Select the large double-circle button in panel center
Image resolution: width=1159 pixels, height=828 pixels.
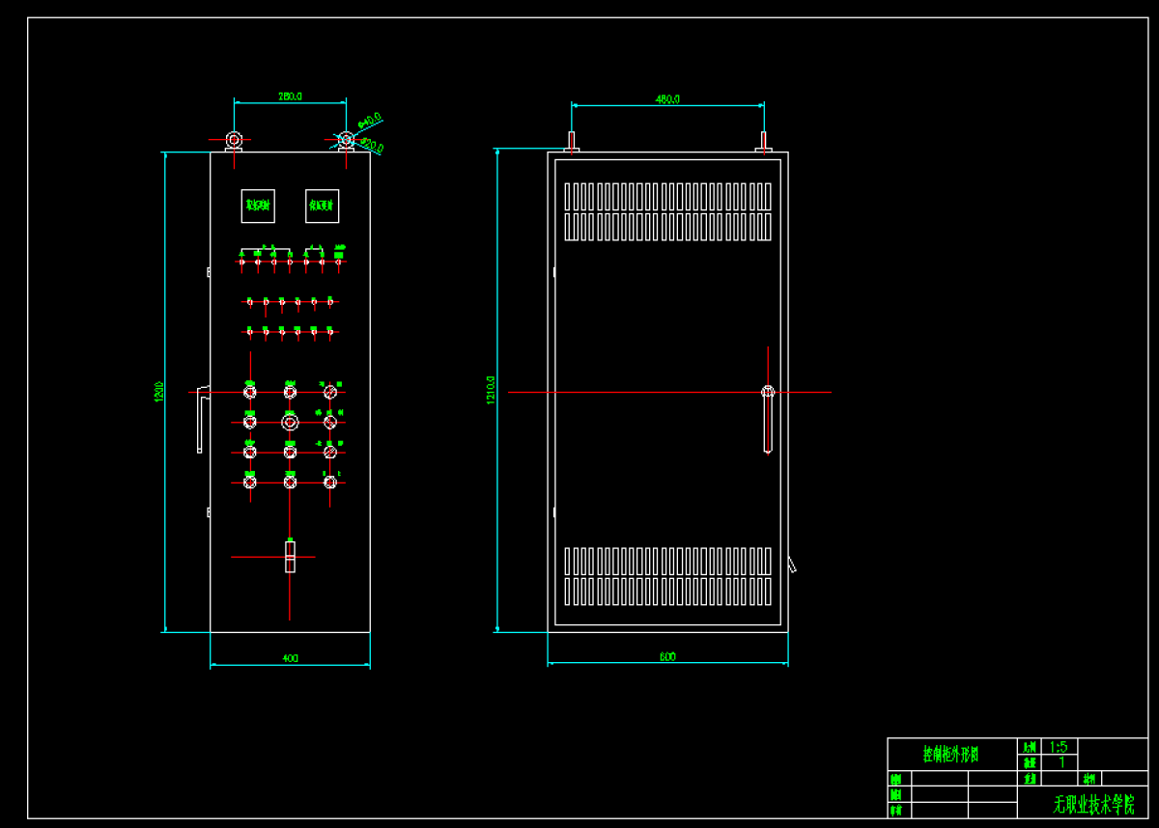(x=290, y=422)
